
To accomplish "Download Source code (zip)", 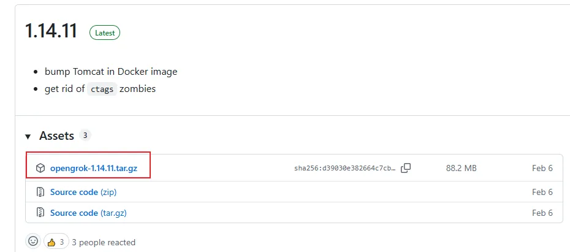I will pyautogui.click(x=83, y=192).
